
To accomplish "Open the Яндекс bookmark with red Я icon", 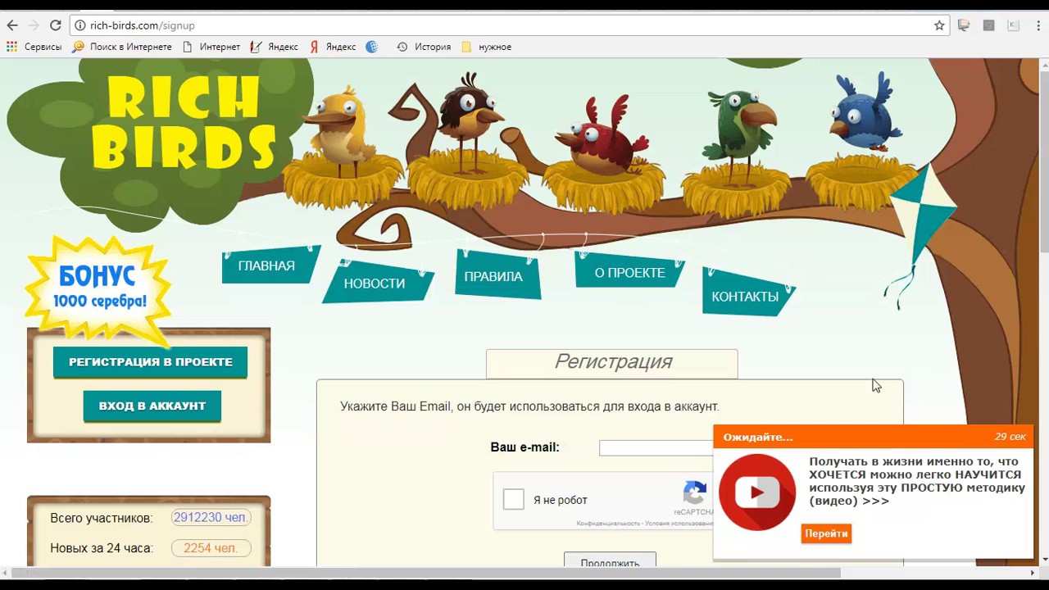I will pos(333,47).
